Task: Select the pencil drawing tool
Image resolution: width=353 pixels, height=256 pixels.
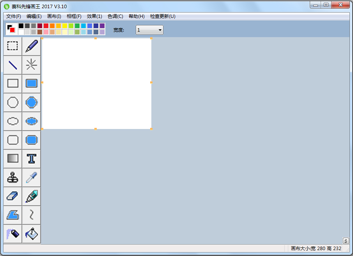Action: point(31,46)
